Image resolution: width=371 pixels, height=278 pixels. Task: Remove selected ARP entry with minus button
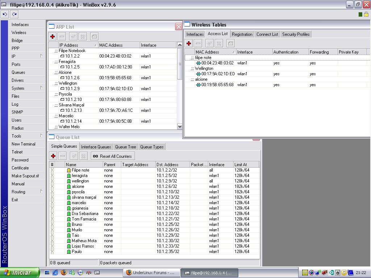(x=62, y=37)
